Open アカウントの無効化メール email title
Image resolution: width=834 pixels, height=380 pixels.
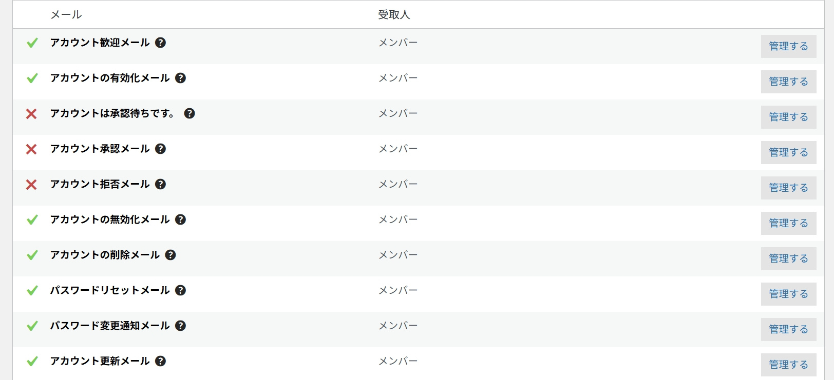click(x=109, y=219)
